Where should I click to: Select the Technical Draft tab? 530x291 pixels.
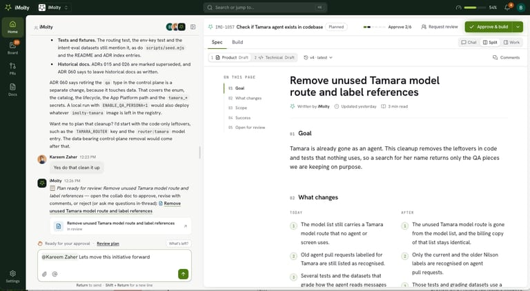[275, 58]
